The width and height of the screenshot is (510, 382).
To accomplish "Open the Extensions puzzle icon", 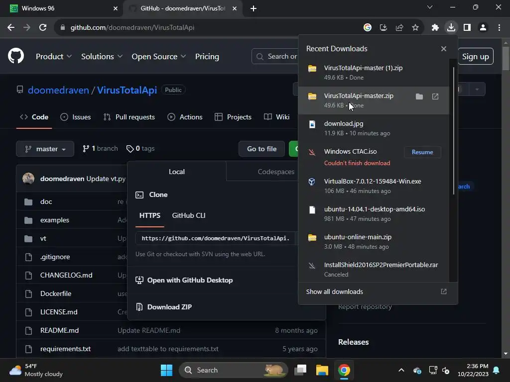I will 435,28.
